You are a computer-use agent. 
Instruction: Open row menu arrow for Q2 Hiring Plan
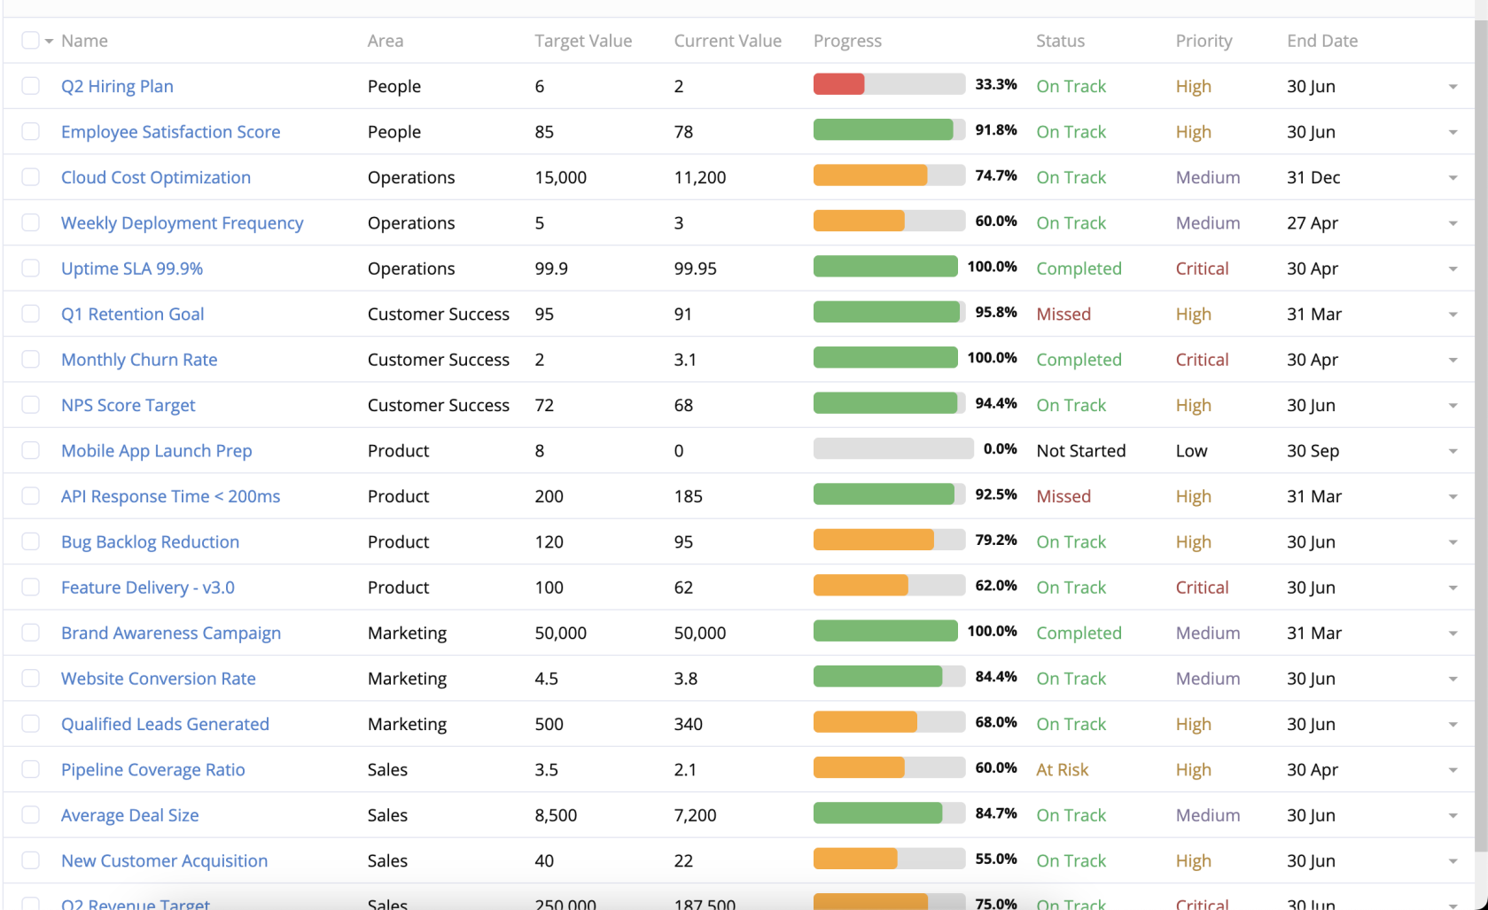[1453, 87]
